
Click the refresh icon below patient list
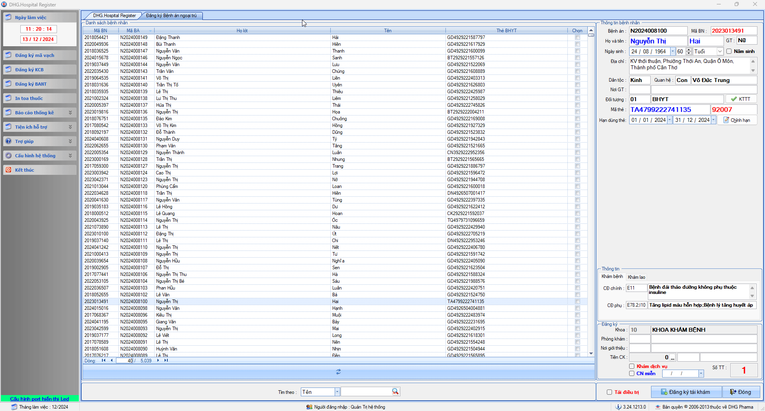(338, 372)
